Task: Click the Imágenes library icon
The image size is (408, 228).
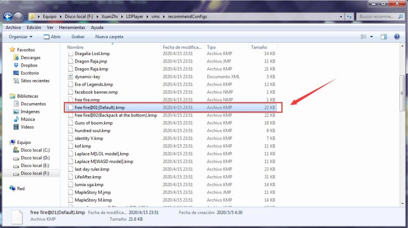Action: [x=16, y=111]
